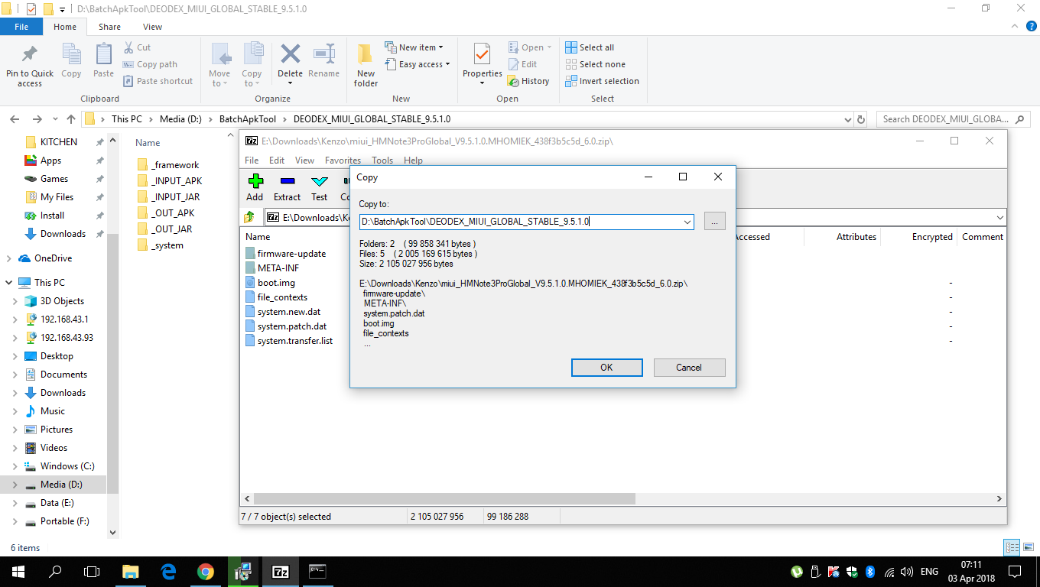The image size is (1040, 587).
Task: Refresh the Explorer address bar
Action: click(x=861, y=119)
